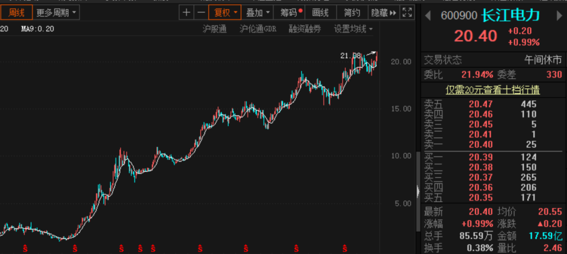Toggle the 简约 simple view mode

(352, 12)
